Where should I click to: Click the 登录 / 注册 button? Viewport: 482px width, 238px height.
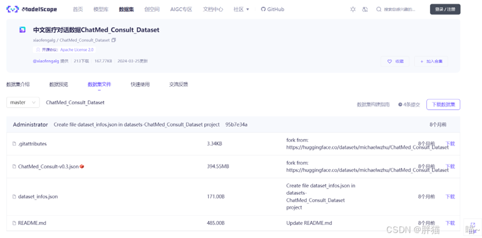445,9
